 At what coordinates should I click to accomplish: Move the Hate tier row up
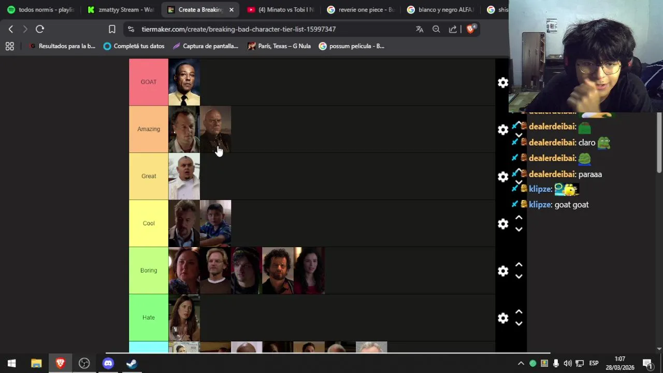[518, 312]
